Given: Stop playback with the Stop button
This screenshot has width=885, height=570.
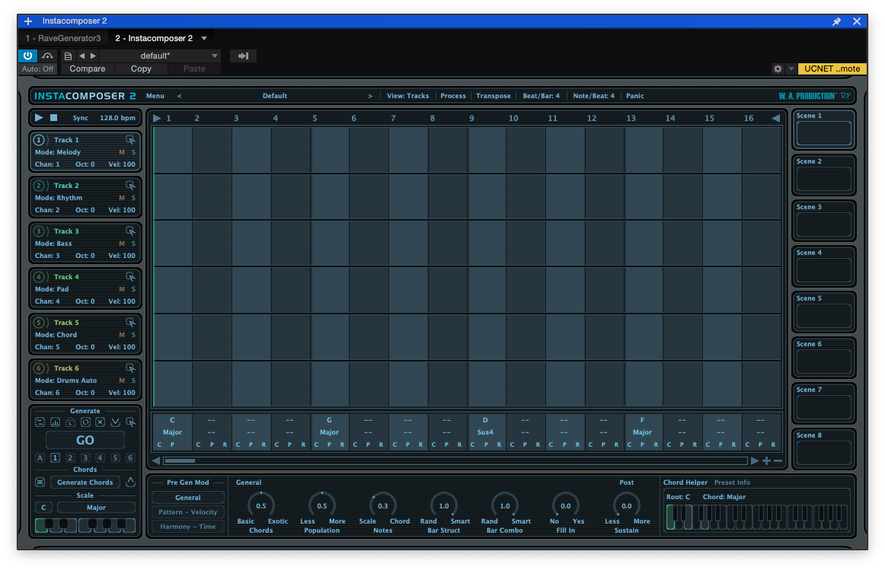Looking at the screenshot, I should [53, 118].
